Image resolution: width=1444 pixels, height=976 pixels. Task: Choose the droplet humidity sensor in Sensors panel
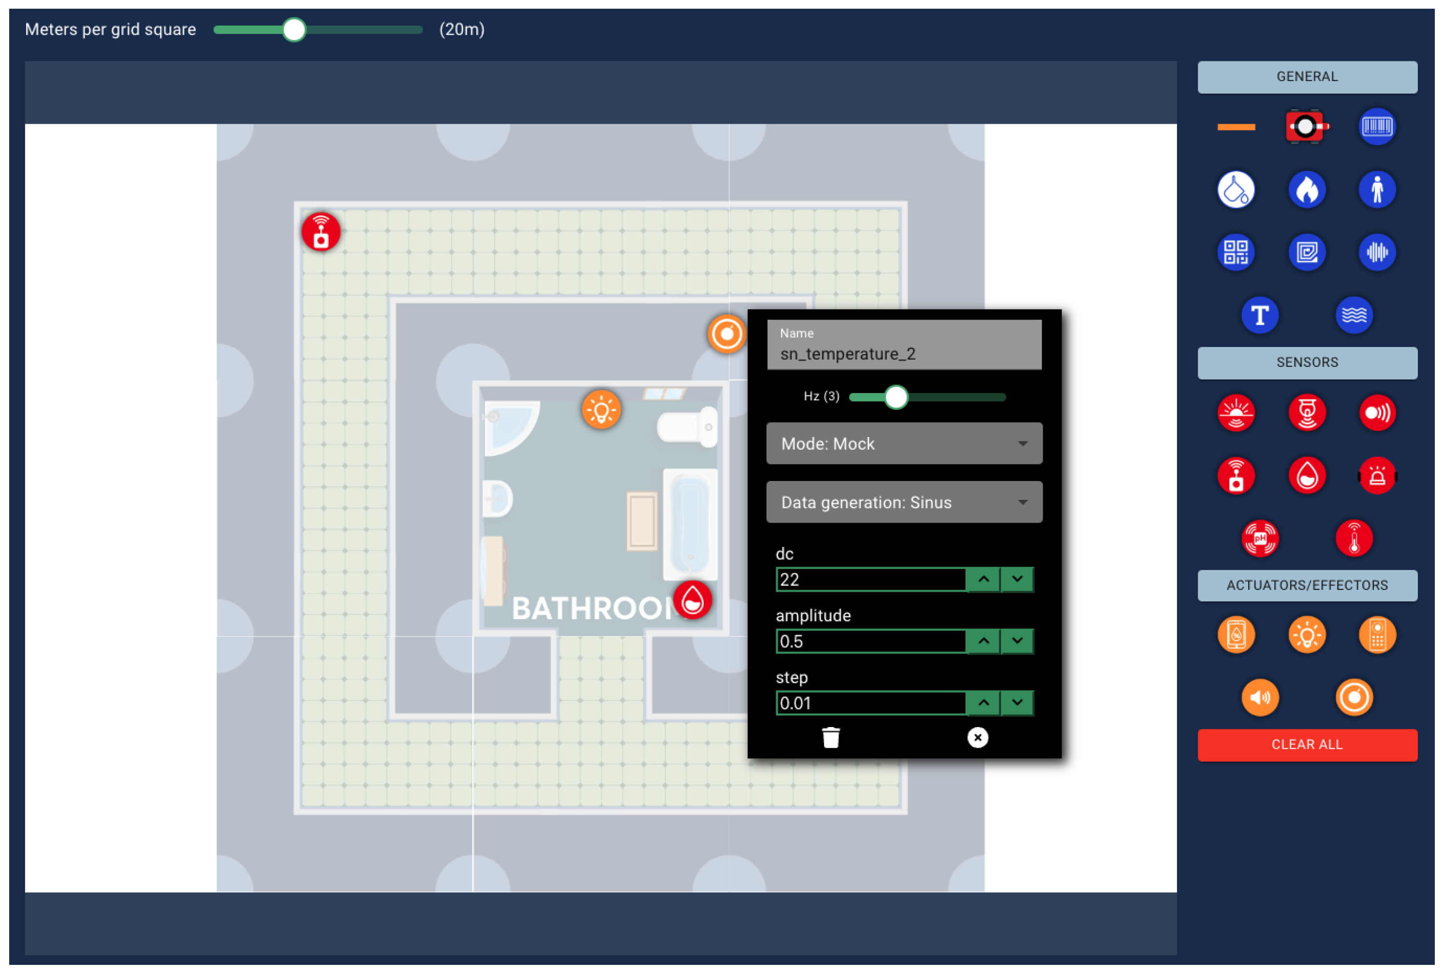click(x=1307, y=476)
